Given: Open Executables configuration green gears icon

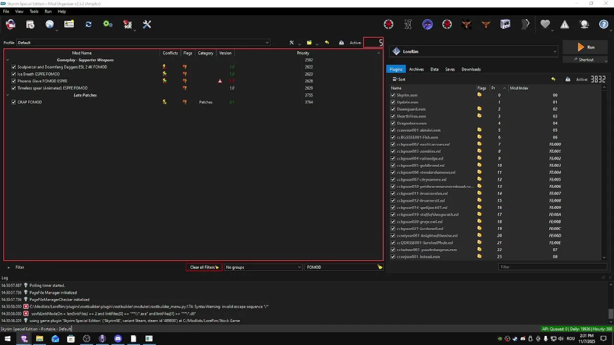Looking at the screenshot, I should tap(108, 24).
